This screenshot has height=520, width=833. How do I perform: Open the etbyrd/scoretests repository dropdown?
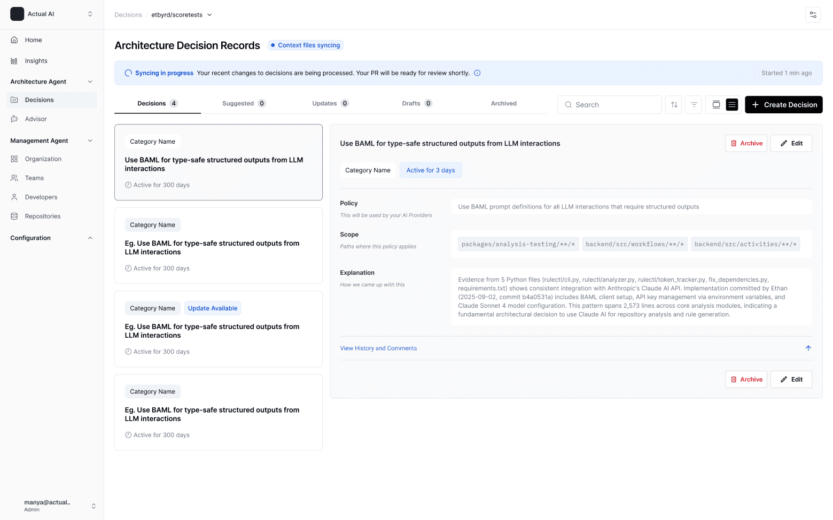pyautogui.click(x=182, y=15)
